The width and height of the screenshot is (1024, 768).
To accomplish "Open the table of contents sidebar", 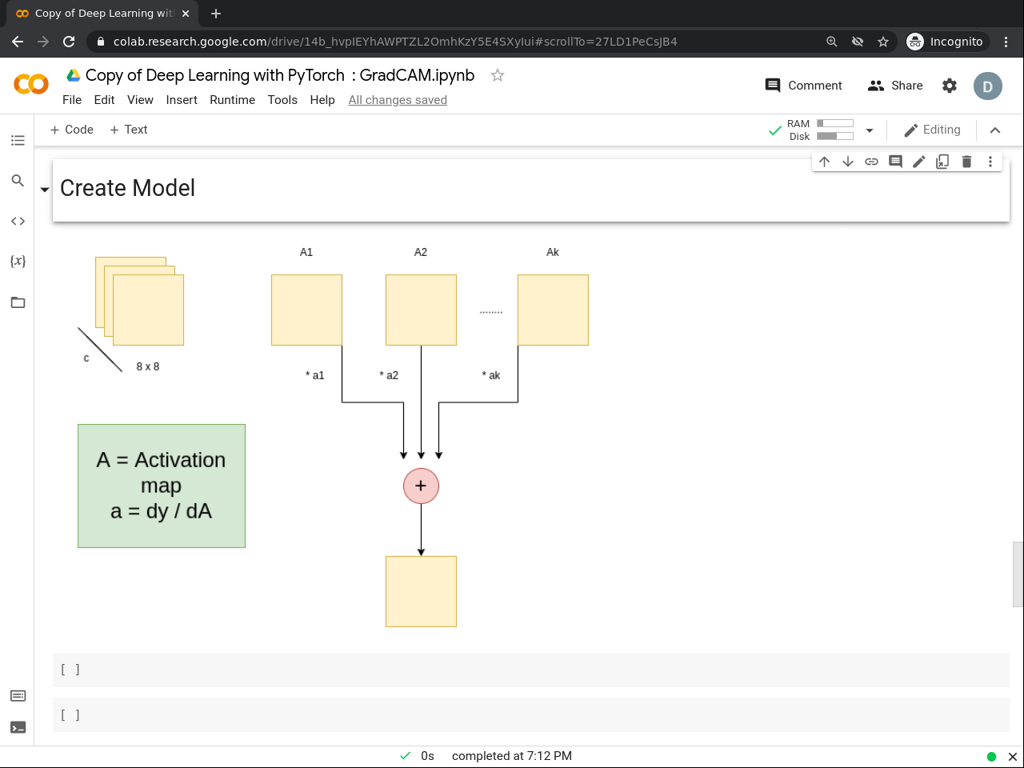I will pos(18,141).
